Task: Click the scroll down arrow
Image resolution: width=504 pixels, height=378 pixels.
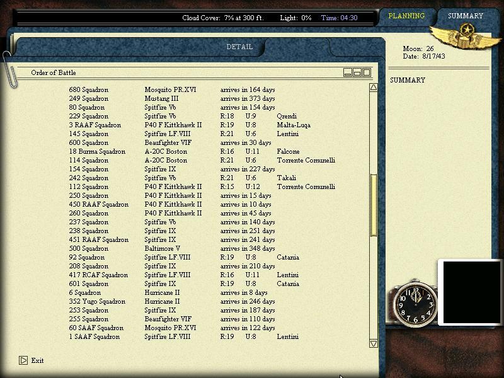Action: (x=374, y=343)
